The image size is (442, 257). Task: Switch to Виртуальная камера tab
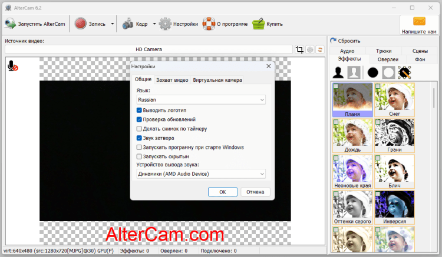click(217, 80)
